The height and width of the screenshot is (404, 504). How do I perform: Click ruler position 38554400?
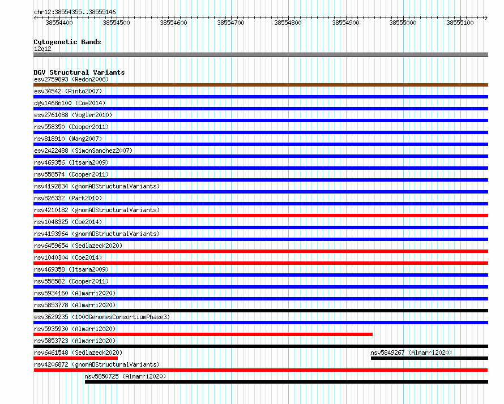pyautogui.click(x=59, y=23)
